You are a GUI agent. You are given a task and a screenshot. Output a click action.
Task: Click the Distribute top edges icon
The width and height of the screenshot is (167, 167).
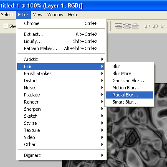pos(118,26)
